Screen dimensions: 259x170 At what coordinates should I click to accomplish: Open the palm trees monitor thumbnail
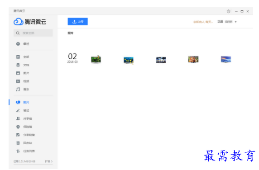(x=161, y=60)
